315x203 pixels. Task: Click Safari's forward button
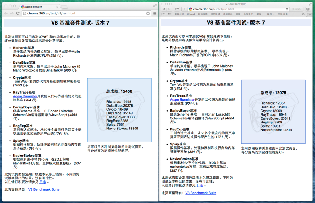tap(169, 9)
